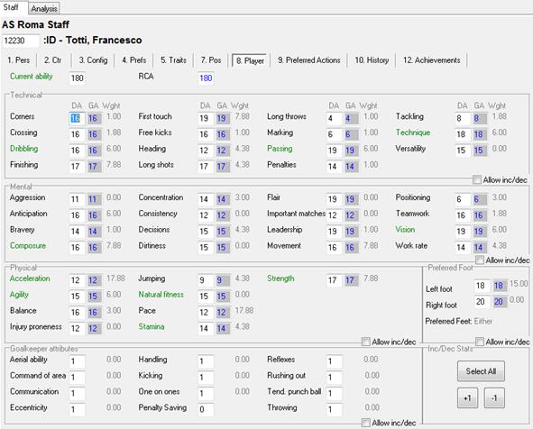Image resolution: width=533 pixels, height=429 pixels.
Task: Open the 12. Achievements tab
Action: pyautogui.click(x=432, y=60)
